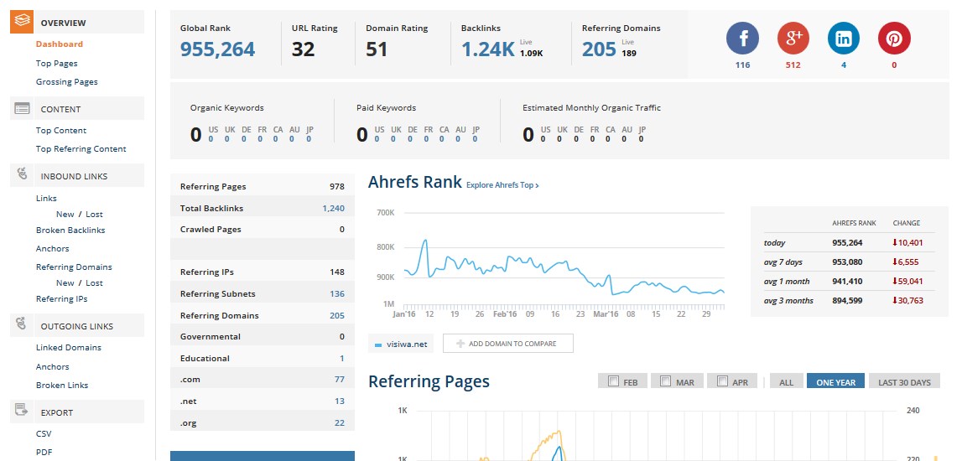This screenshot has height=461, width=962.
Task: Open Broken Links
Action: [x=62, y=385]
